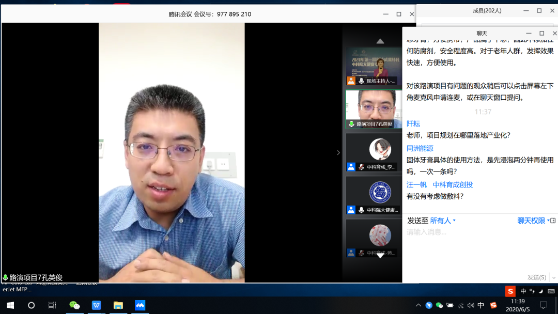Screen dimensions: 558x314
Task: Click the Tencent Meeting taskbar icon
Action: click(140, 305)
